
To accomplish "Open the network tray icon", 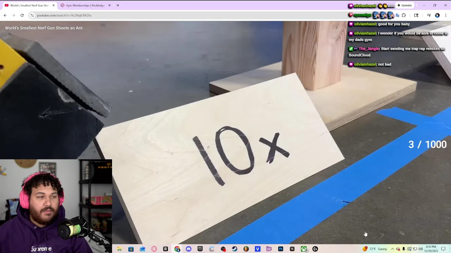I will click(415, 249).
